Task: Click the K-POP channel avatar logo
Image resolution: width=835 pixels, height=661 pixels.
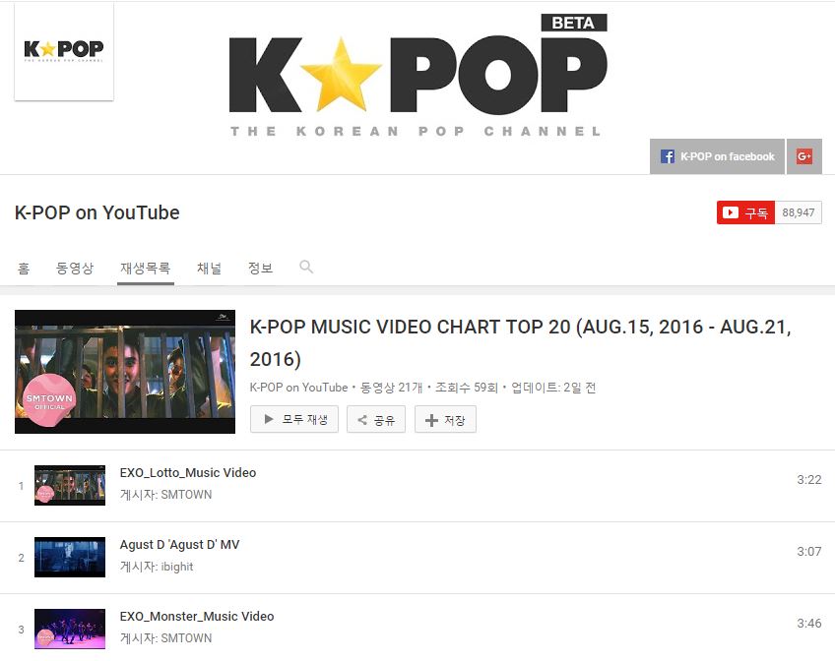Action: (x=64, y=51)
